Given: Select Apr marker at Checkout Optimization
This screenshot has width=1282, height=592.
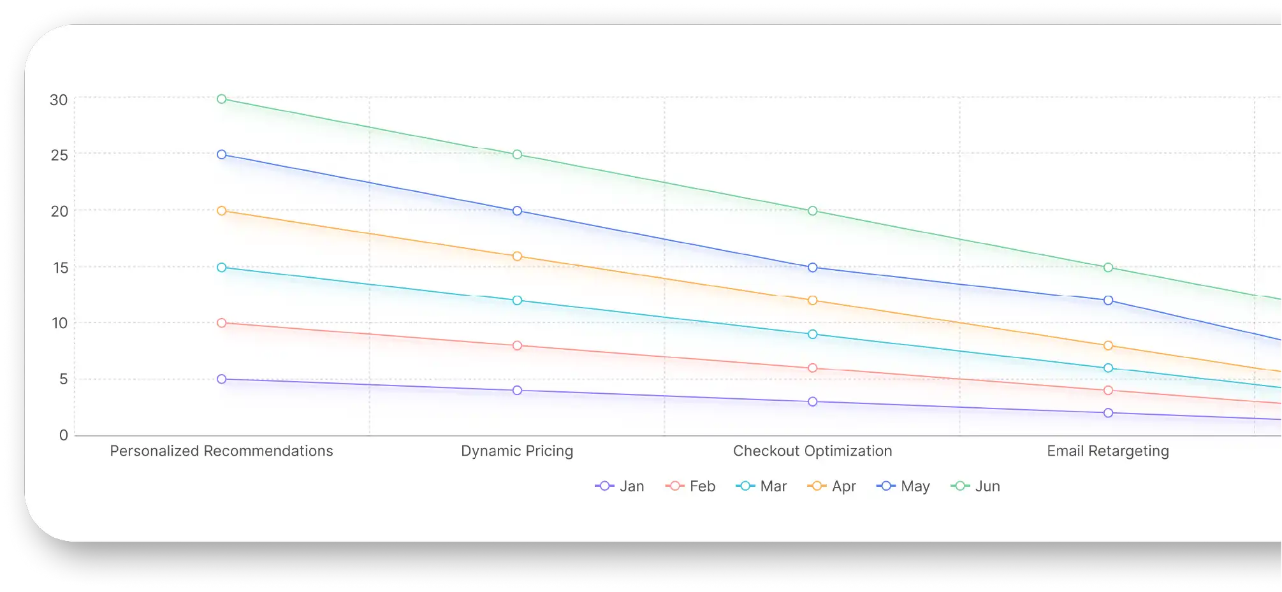Looking at the screenshot, I should click(812, 301).
